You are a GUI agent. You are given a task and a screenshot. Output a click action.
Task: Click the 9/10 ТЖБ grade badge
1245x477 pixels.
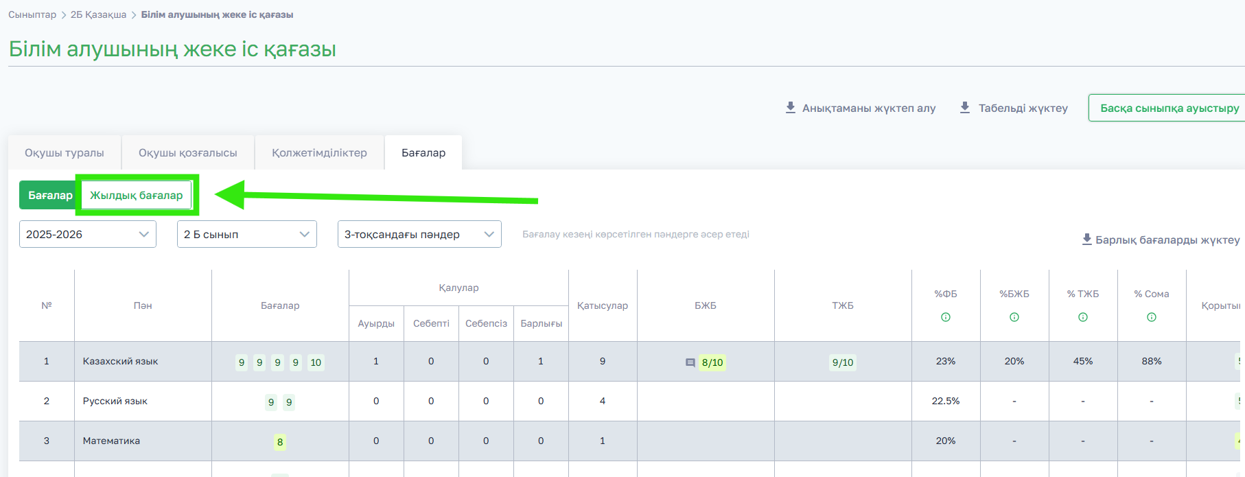click(x=843, y=362)
